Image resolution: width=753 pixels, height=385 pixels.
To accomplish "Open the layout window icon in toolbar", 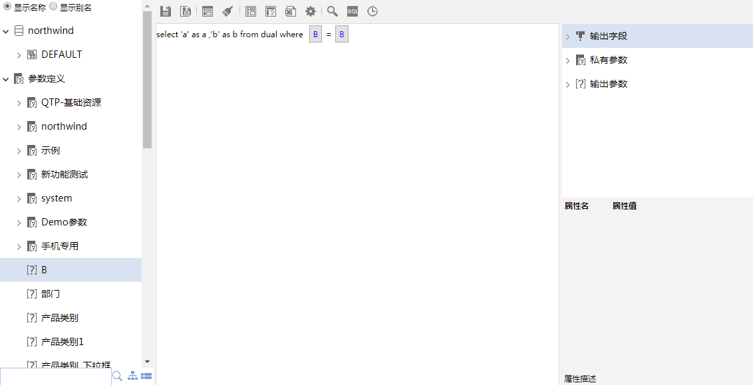I will (x=208, y=11).
